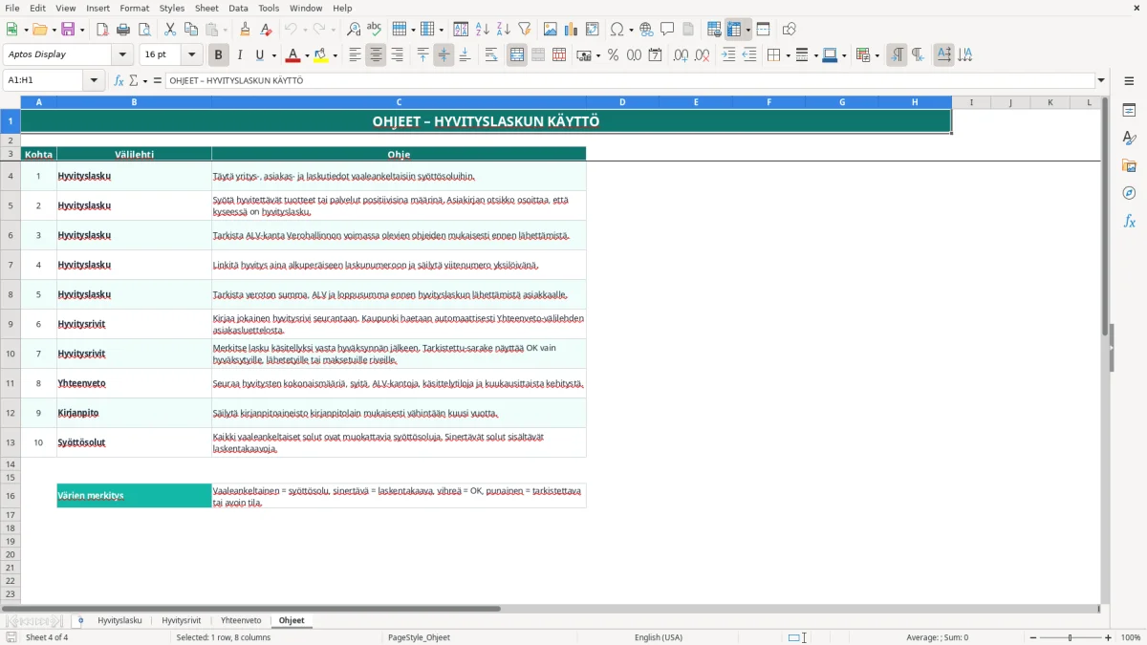1147x645 pixels.
Task: Toggle Underline formatting
Action: (x=260, y=55)
